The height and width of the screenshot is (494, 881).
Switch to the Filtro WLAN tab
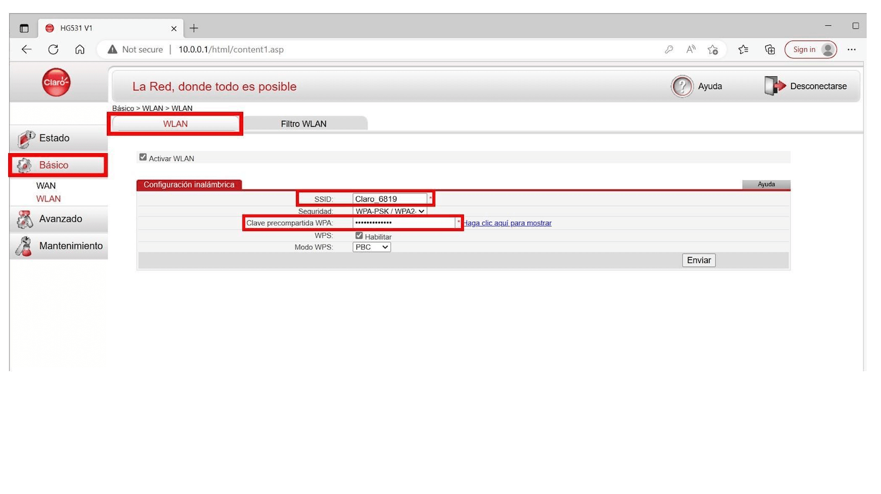[304, 124]
